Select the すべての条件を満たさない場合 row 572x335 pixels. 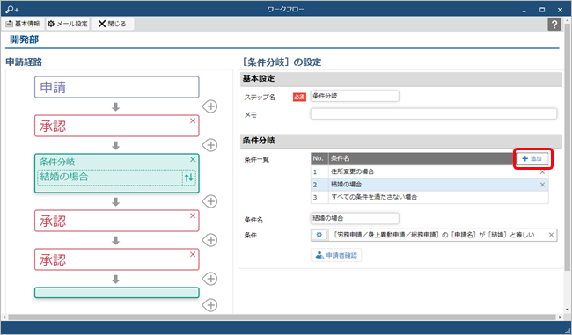(429, 197)
